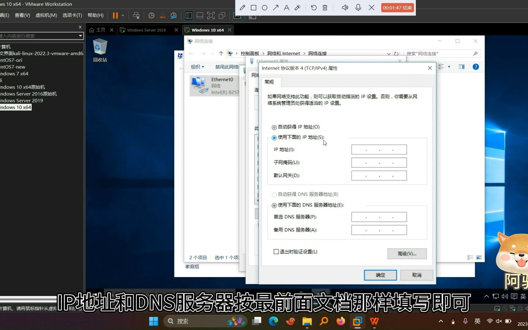Open the 虚拟机(M) menu

point(46,15)
